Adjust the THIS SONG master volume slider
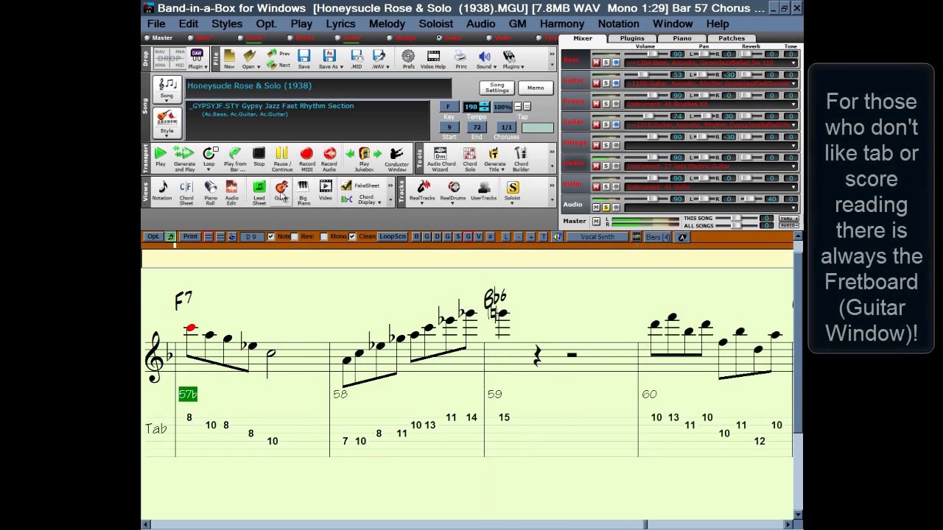 tap(737, 218)
